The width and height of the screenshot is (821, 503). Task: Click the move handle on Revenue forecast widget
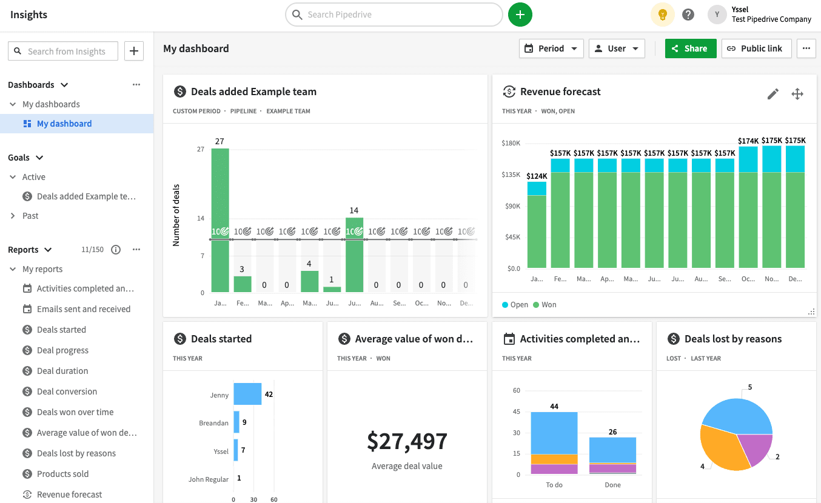coord(797,94)
